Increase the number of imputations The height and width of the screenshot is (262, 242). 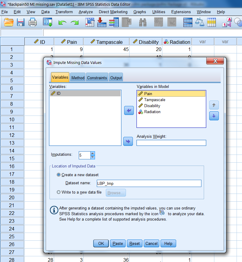pos(93,153)
